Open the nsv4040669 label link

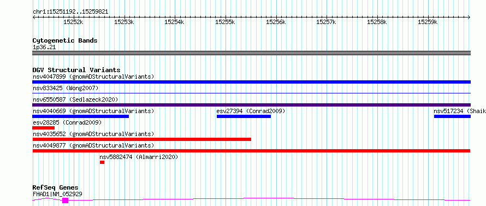(93, 111)
